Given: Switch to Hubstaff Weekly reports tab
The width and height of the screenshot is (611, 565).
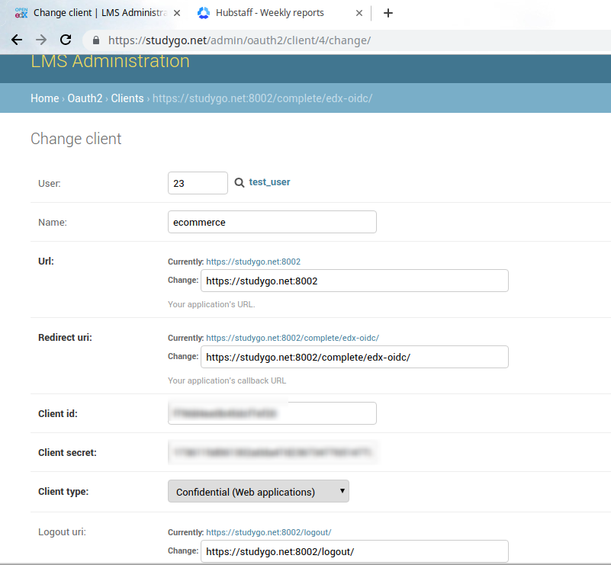Looking at the screenshot, I should [x=271, y=13].
